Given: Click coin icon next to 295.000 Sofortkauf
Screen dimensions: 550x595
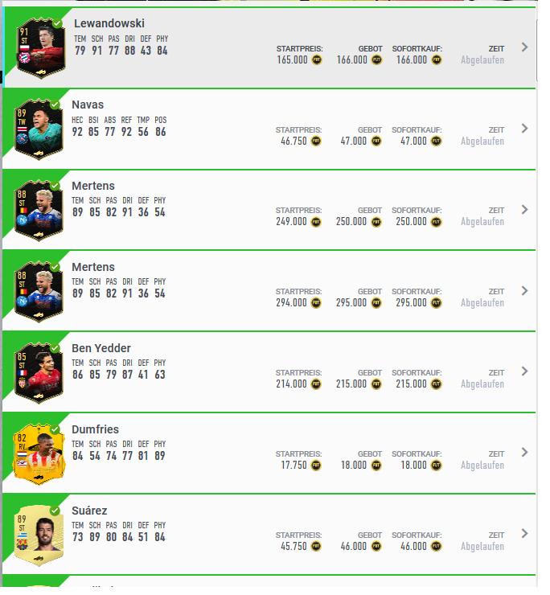Looking at the screenshot, I should (x=437, y=303).
